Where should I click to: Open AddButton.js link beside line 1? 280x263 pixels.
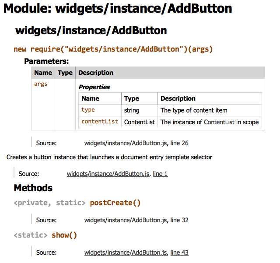pos(108,174)
